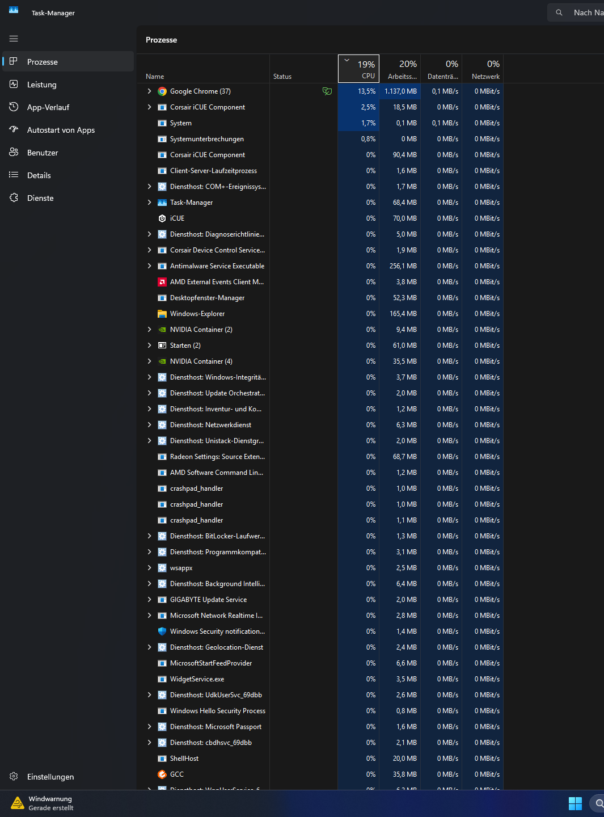604x817 pixels.
Task: Click the Prozesse sidebar icon
Action: (x=14, y=61)
